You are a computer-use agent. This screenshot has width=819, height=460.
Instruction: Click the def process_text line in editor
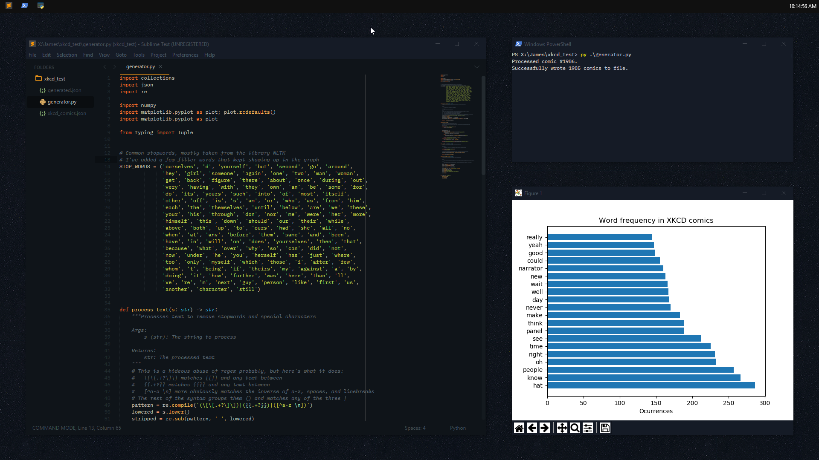pos(168,310)
